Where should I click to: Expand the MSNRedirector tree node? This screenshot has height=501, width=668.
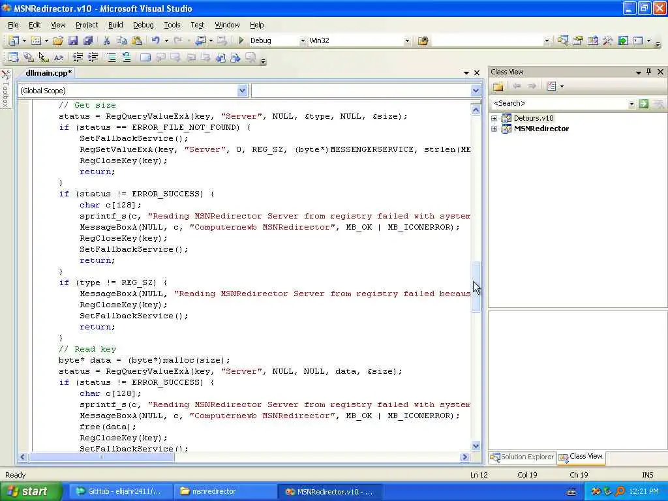point(494,129)
